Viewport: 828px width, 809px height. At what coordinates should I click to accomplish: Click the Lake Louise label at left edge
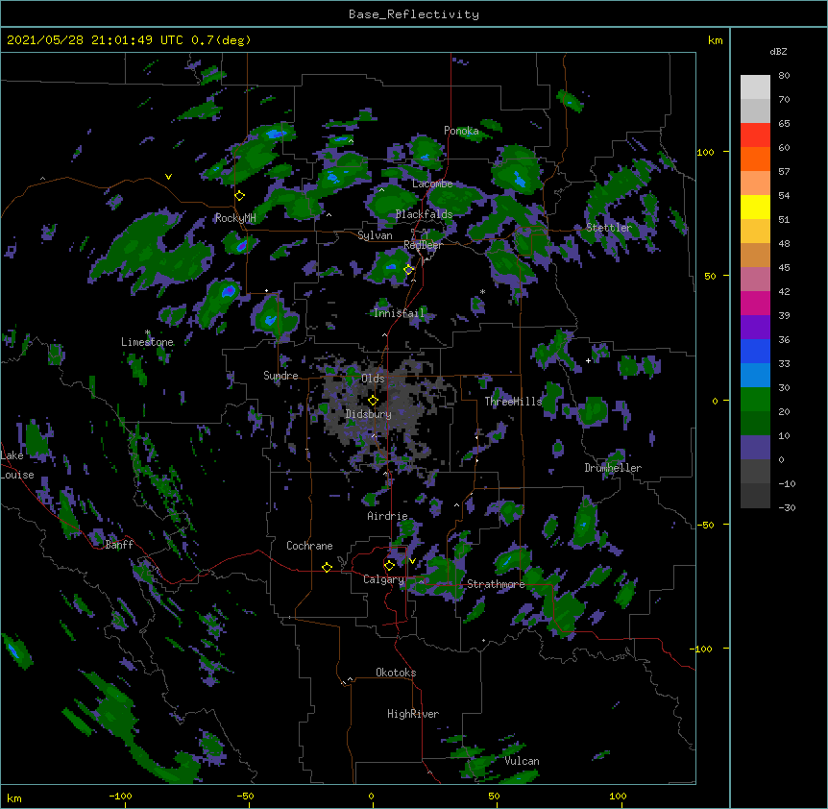(17, 465)
